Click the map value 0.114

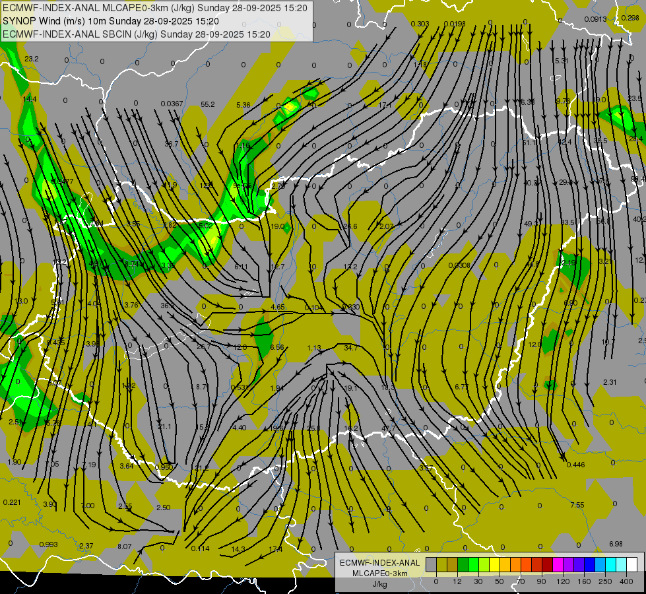pos(200,548)
